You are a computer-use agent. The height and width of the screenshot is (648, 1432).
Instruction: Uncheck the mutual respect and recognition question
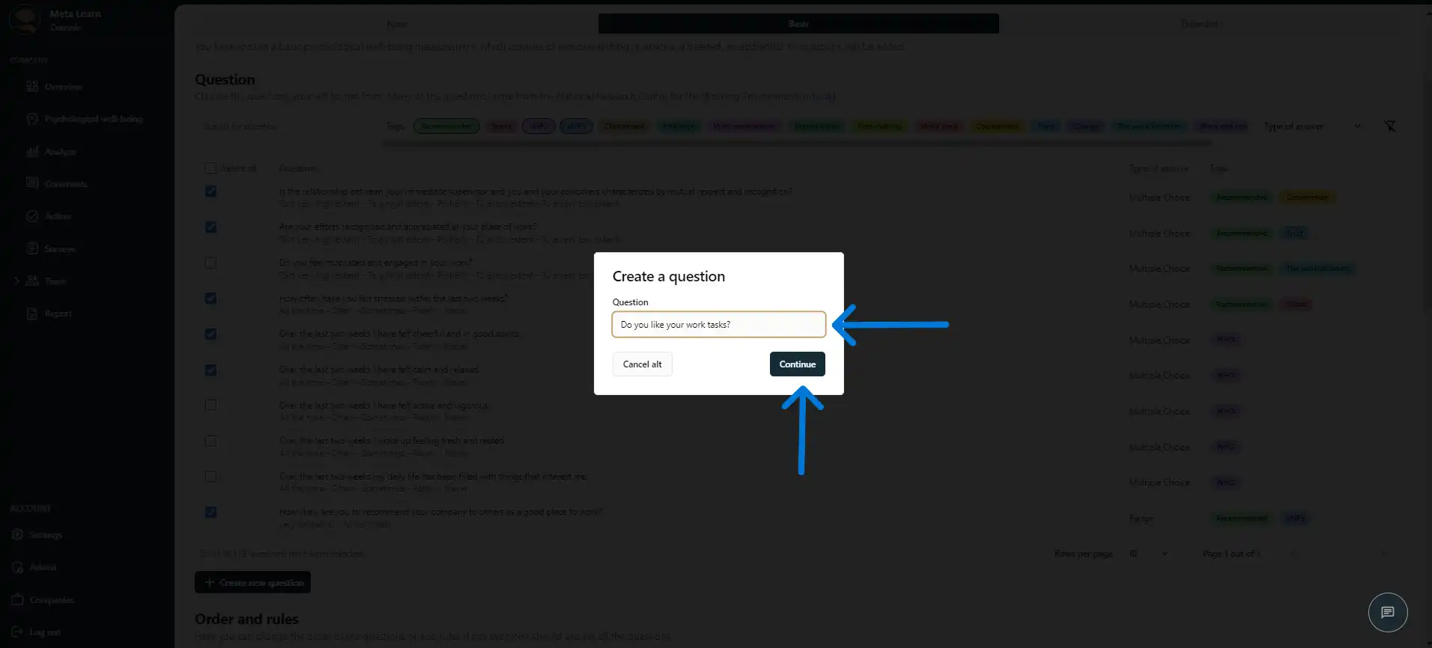[x=211, y=192]
